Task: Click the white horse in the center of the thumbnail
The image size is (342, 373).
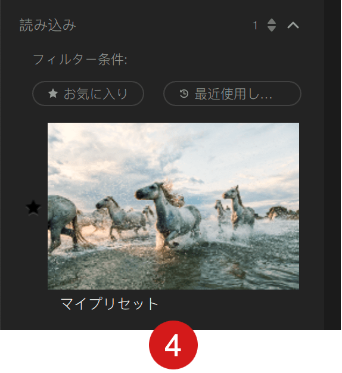Action: click(x=170, y=212)
